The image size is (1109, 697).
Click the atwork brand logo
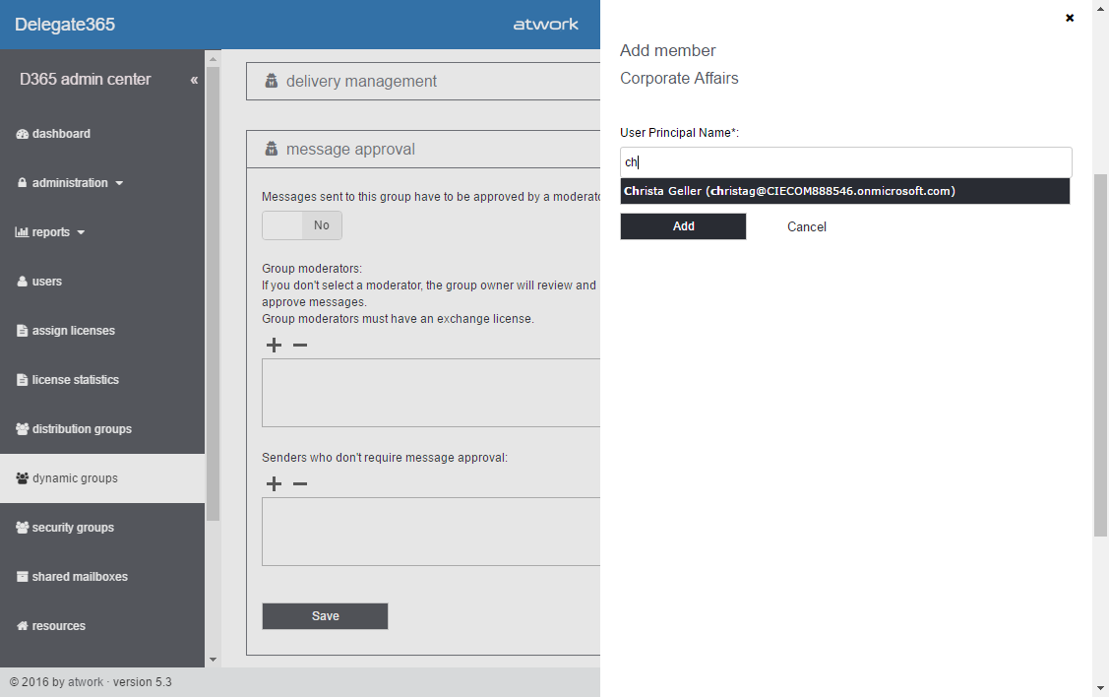pyautogui.click(x=545, y=25)
